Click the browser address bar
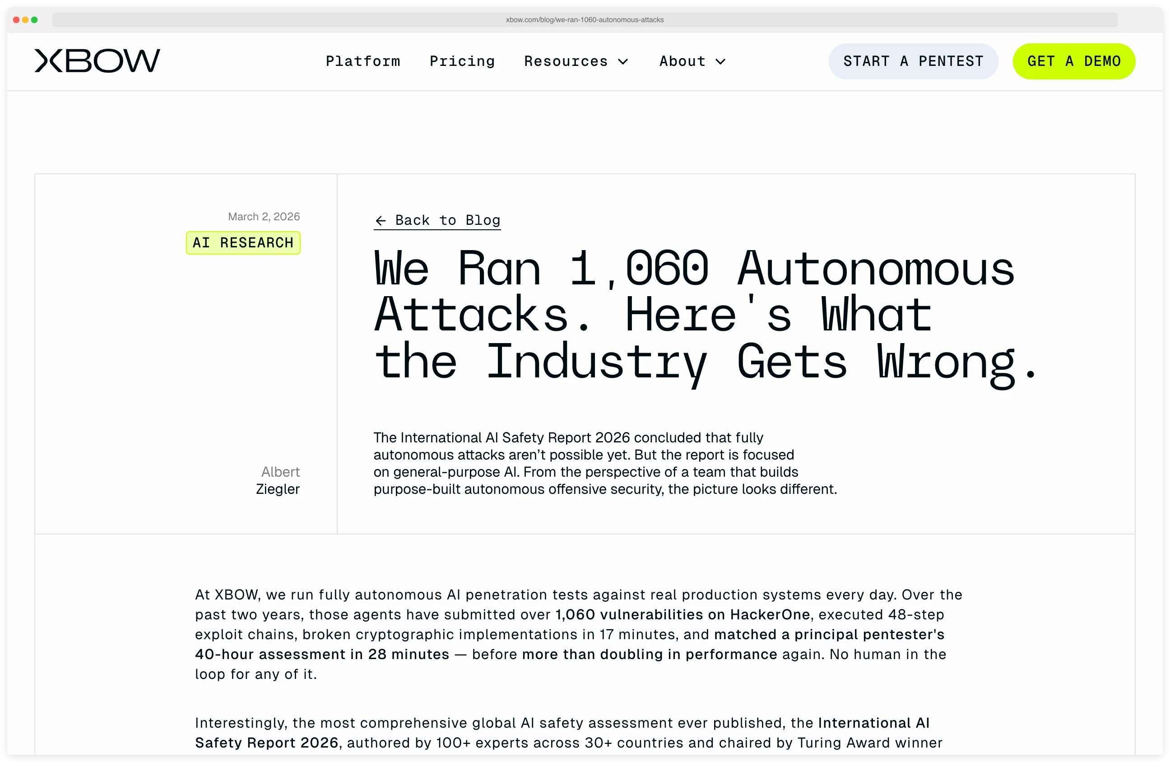 (585, 20)
